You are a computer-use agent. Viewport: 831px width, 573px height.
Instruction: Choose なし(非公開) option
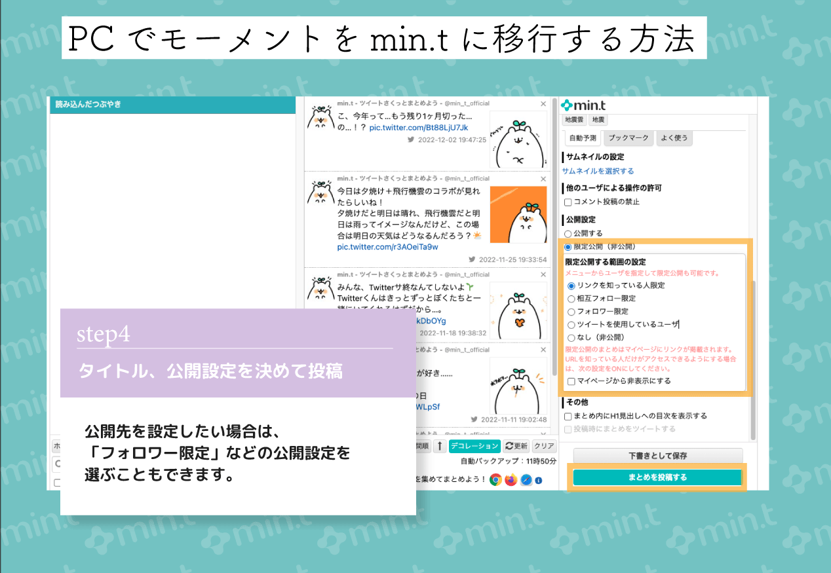[x=571, y=337]
